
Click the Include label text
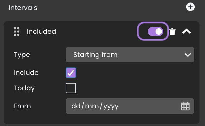26,73
